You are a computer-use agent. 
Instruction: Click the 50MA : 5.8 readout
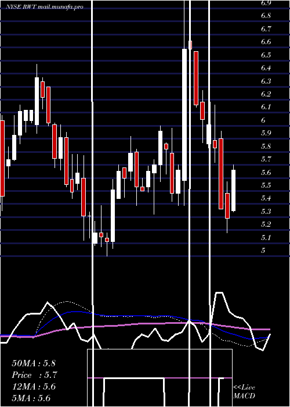coord(34,363)
